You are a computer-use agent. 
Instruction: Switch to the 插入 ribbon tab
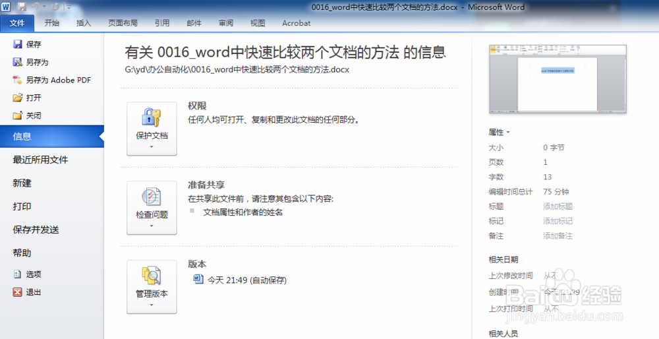pos(84,23)
